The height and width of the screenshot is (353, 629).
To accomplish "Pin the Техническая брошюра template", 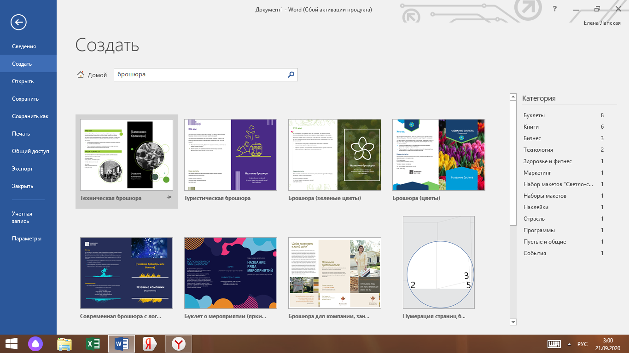I will tap(169, 198).
